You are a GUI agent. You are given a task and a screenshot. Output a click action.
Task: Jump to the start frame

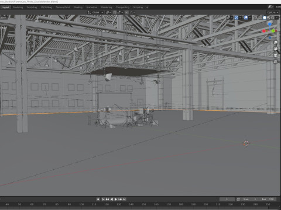pos(103,199)
